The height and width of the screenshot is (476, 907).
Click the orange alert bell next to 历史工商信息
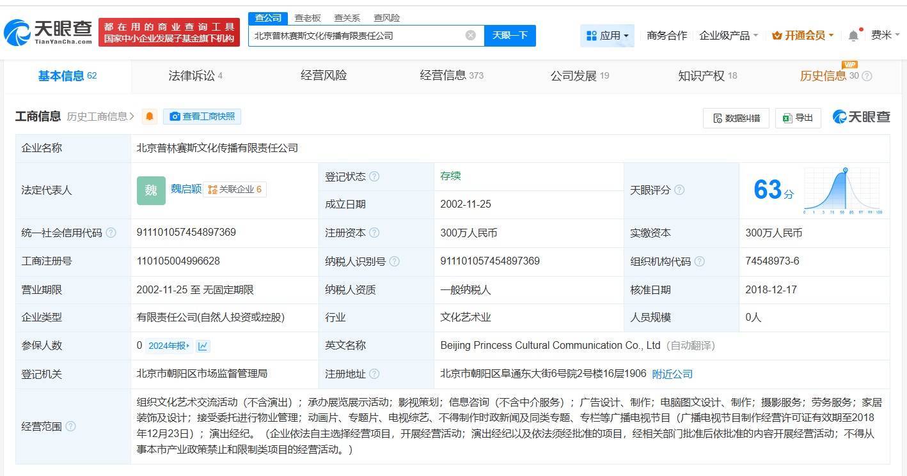tap(150, 116)
